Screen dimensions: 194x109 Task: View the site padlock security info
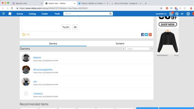(x=17, y=8)
